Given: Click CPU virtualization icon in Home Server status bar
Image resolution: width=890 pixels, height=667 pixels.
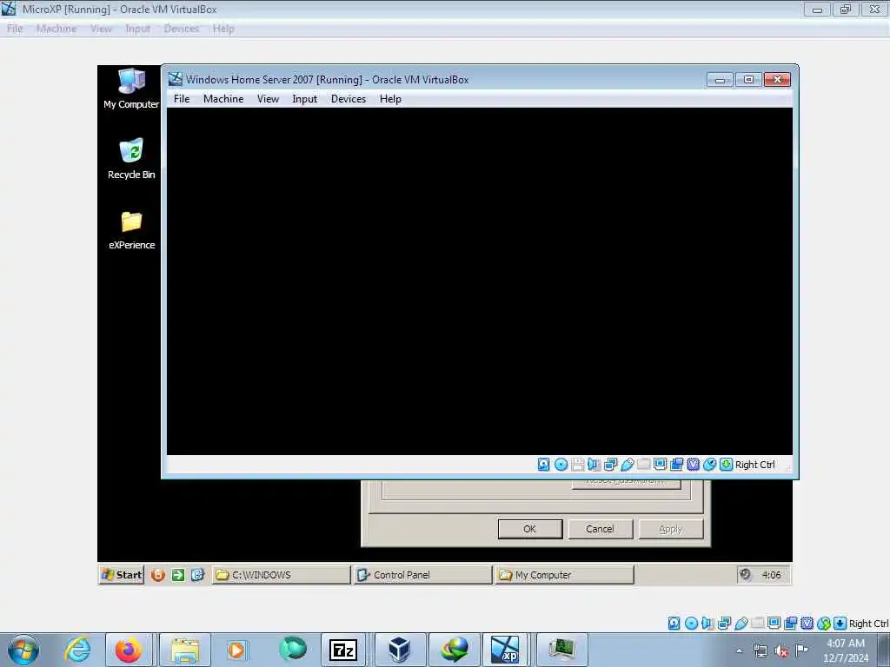Looking at the screenshot, I should (x=693, y=465).
